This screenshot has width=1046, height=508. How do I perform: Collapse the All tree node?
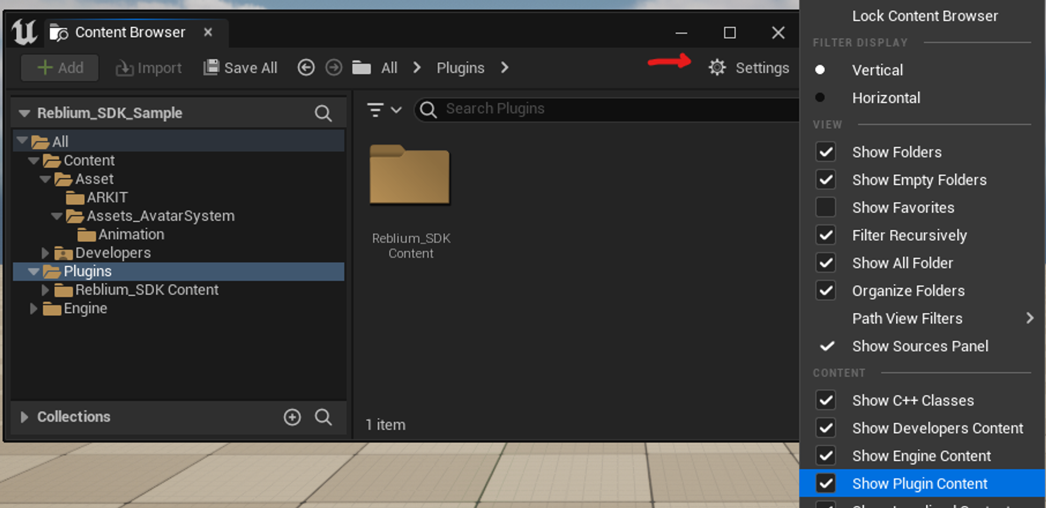coord(22,140)
